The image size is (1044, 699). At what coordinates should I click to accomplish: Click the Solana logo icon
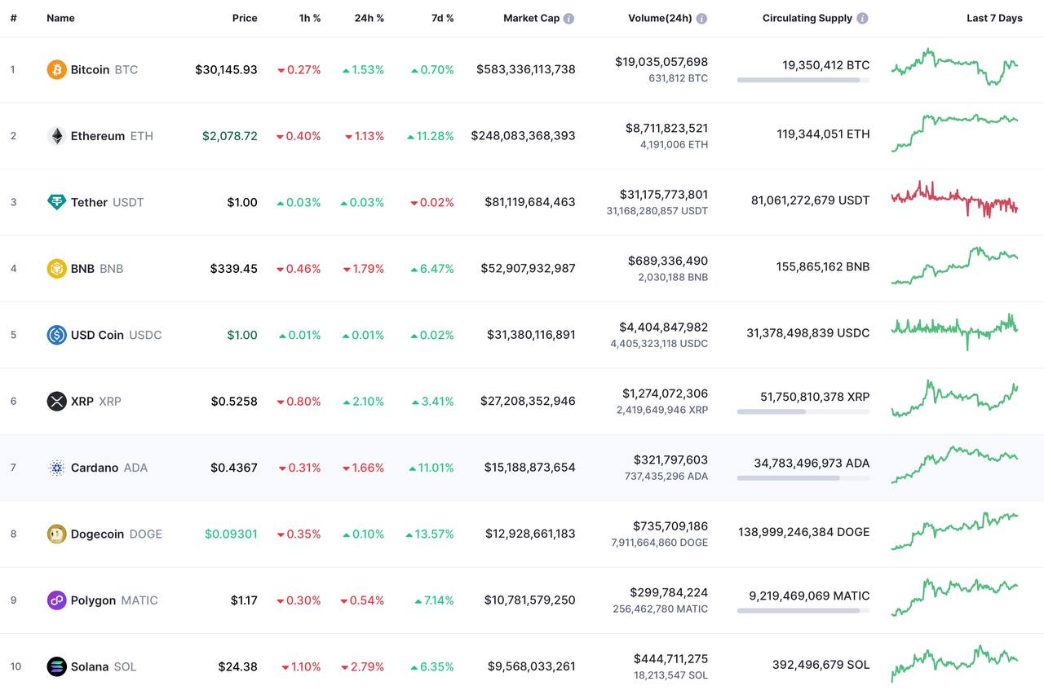[x=56, y=666]
